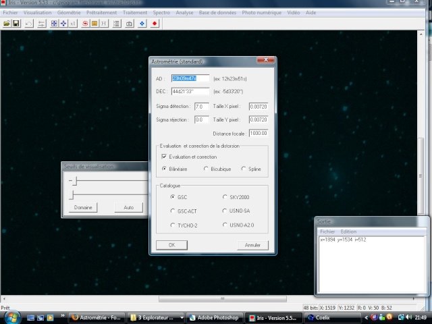This screenshot has width=432, height=324.
Task: Click the Sortie output text area
Action: pyautogui.click(x=371, y=264)
